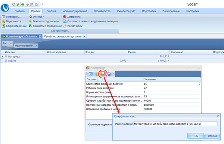The image size is (224, 144).
Task: Open the Производство ribbon tab
Action: point(102,11)
